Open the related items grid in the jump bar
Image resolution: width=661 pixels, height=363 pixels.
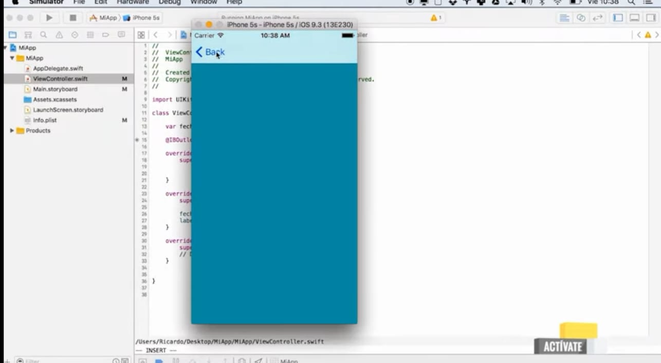coord(141,35)
